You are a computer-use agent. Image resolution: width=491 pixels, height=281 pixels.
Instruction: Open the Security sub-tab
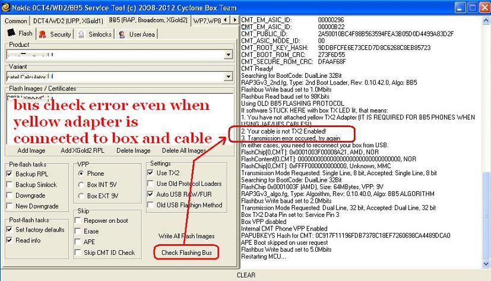[55, 34]
